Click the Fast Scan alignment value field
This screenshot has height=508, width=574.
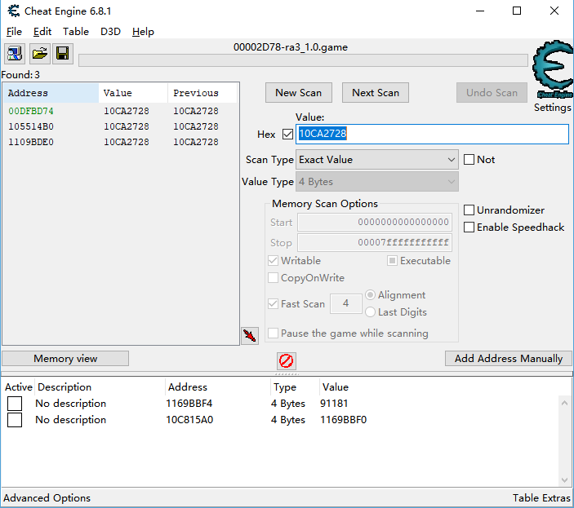click(346, 303)
